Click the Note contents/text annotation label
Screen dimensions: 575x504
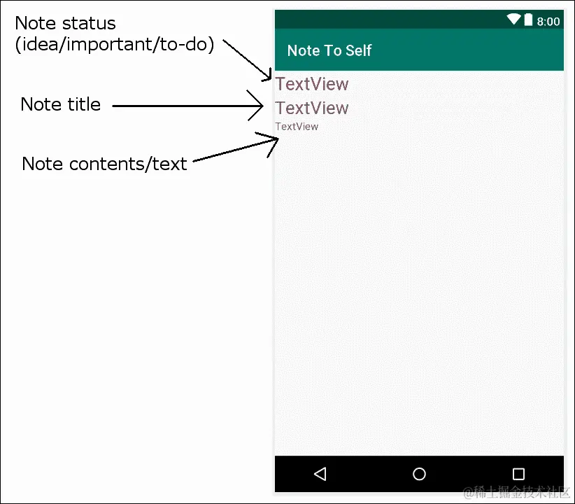[104, 164]
